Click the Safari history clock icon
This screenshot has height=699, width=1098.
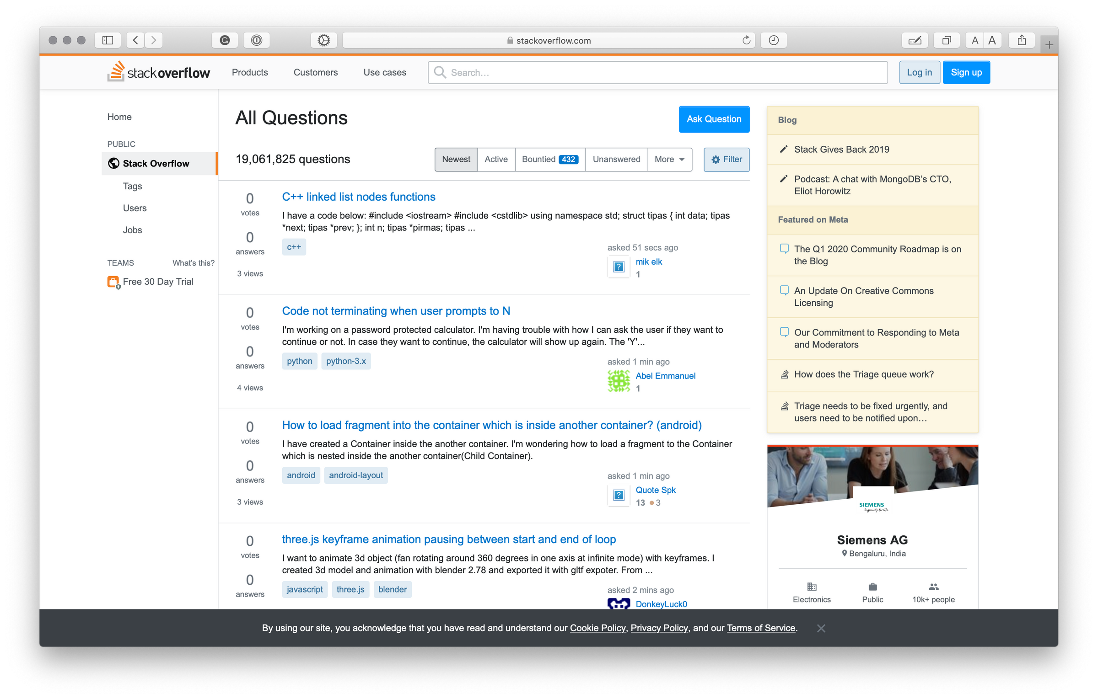click(774, 40)
